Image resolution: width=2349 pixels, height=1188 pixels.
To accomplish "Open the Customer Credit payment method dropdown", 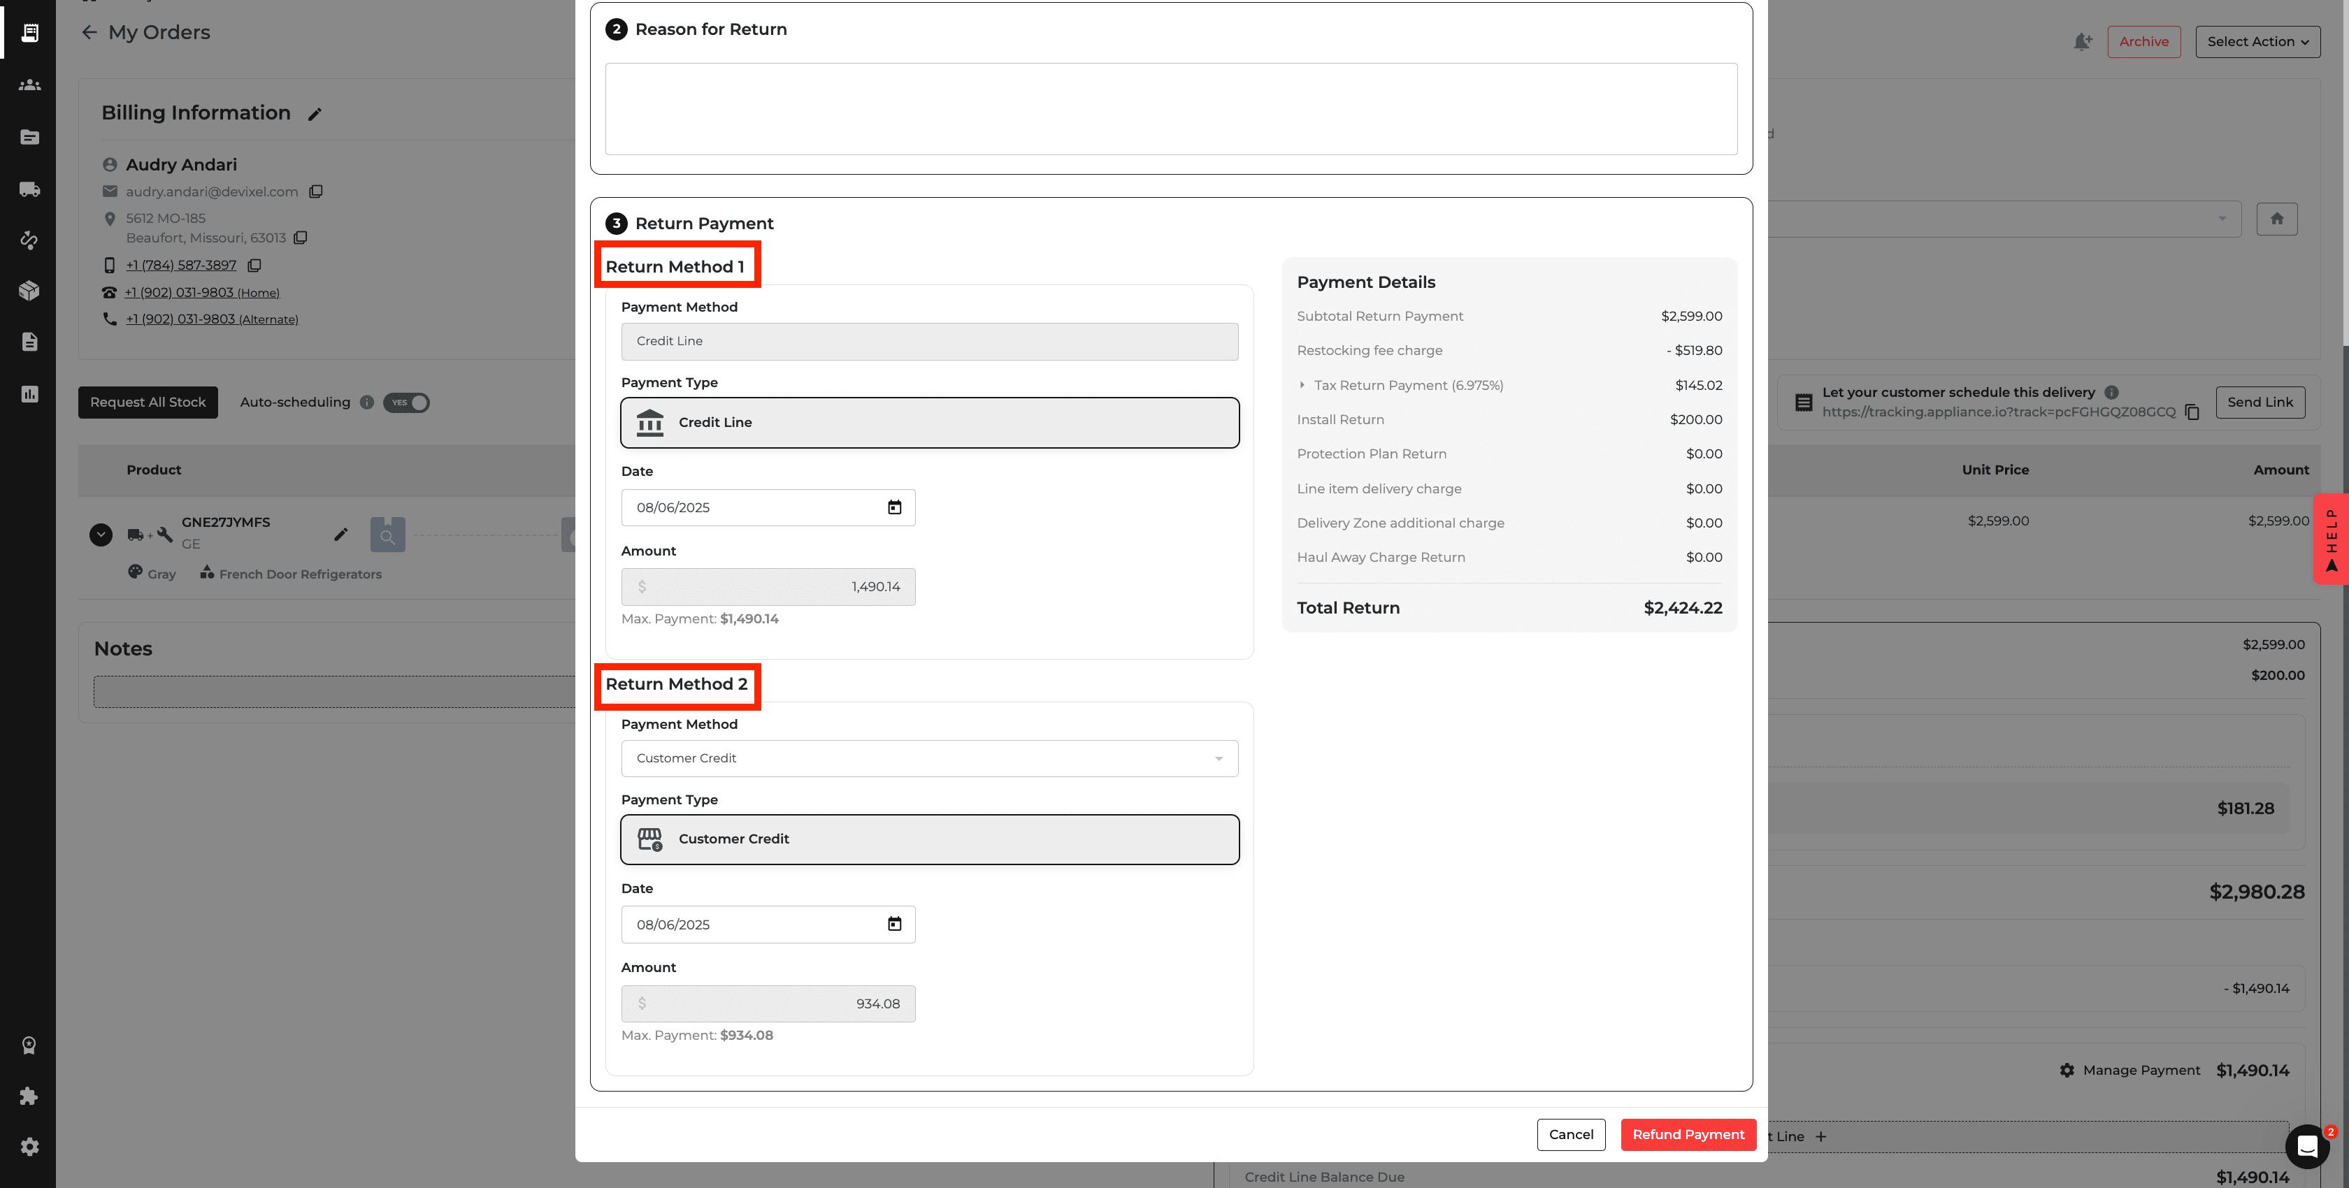I will coord(930,758).
